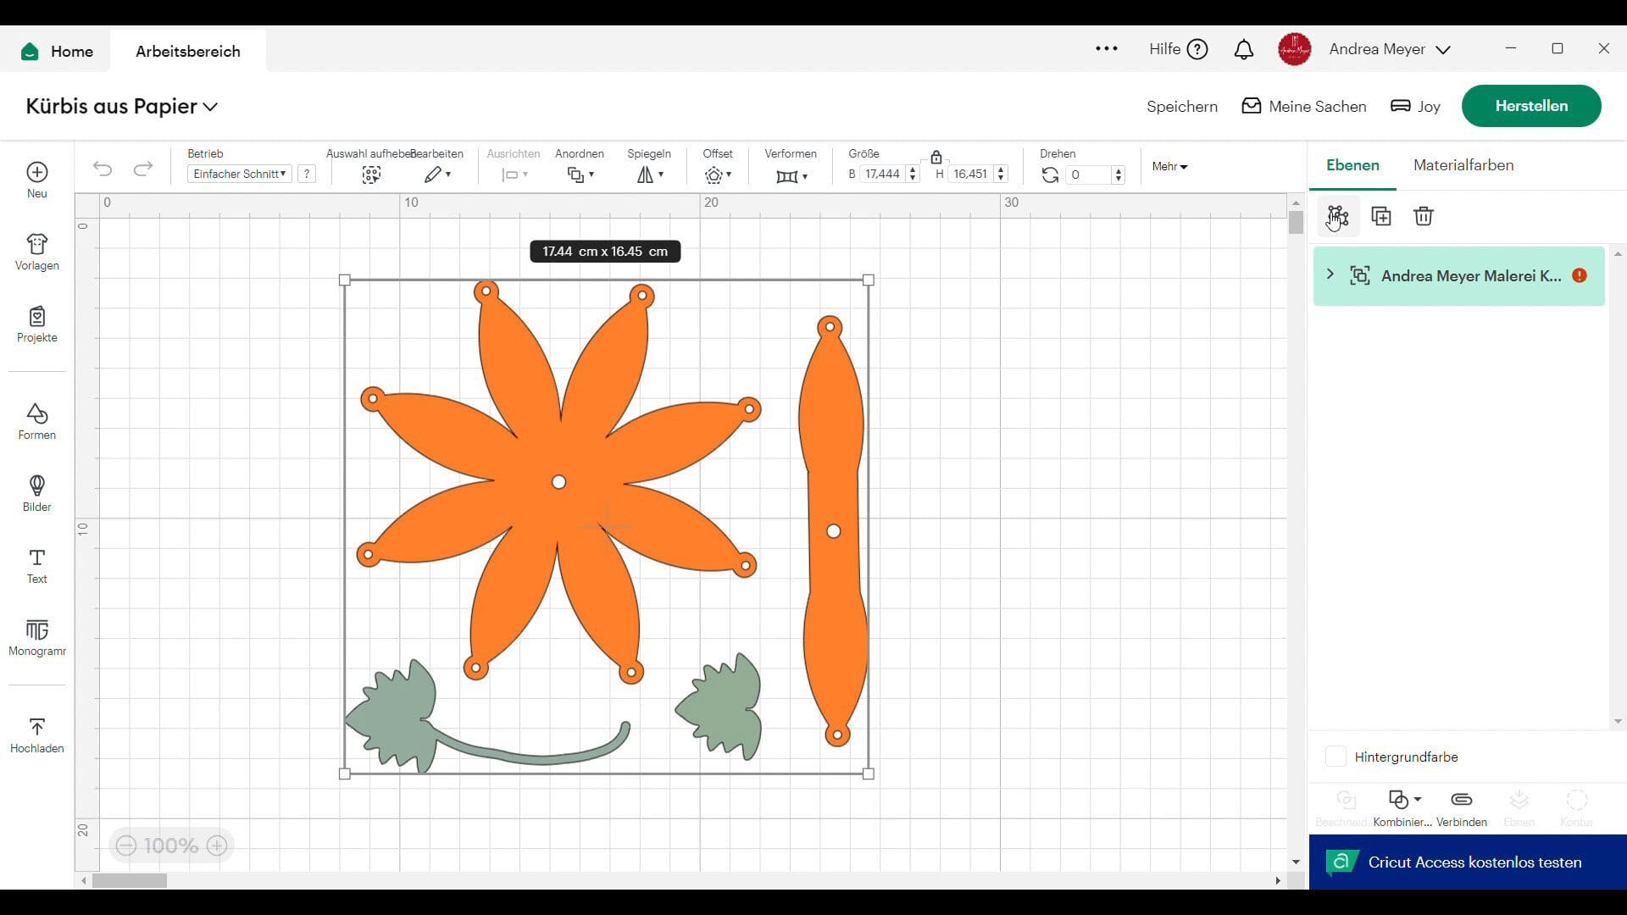Viewport: 1627px width, 915px height.
Task: Click the Auswahl aufheben selection toggle
Action: (371, 175)
